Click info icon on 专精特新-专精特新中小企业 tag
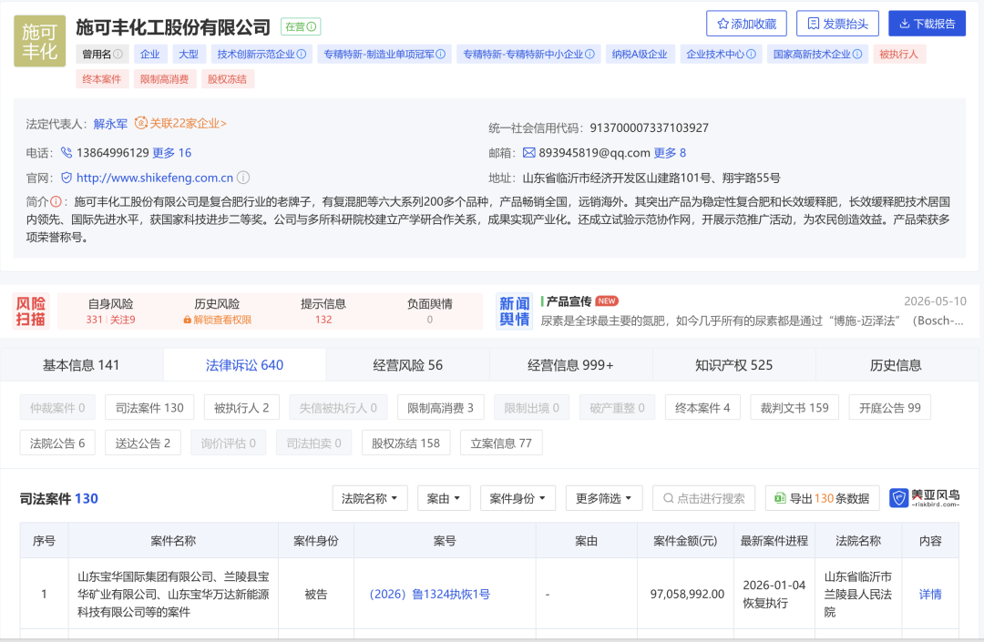984x642 pixels. pos(589,54)
